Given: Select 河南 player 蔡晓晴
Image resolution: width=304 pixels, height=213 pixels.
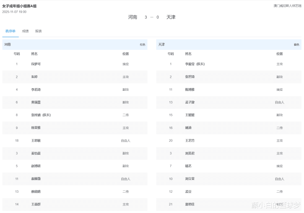Looking at the screenshot, I should coord(36,191).
